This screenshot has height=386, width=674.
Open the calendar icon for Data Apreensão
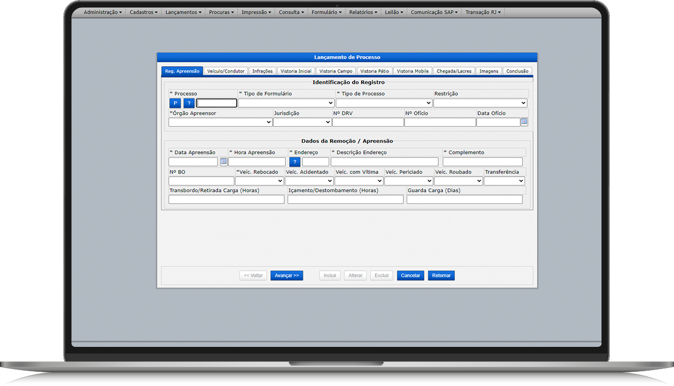point(224,162)
